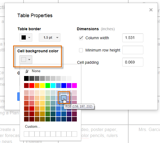
Task: Select the purple swatch in the bright row
Action: coord(69,86)
